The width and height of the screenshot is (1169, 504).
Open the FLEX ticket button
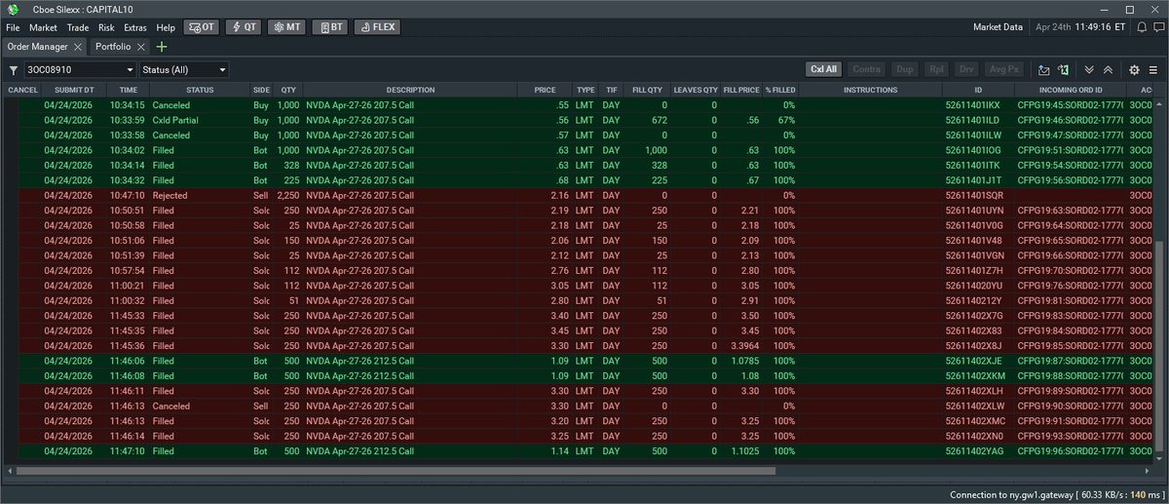coord(377,27)
